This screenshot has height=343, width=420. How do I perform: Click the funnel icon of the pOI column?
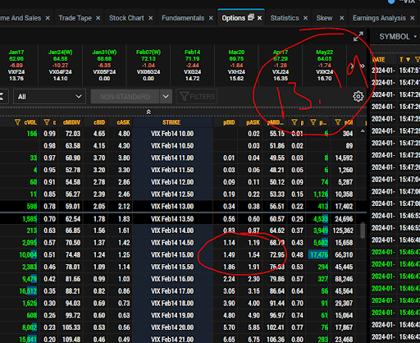click(338, 122)
